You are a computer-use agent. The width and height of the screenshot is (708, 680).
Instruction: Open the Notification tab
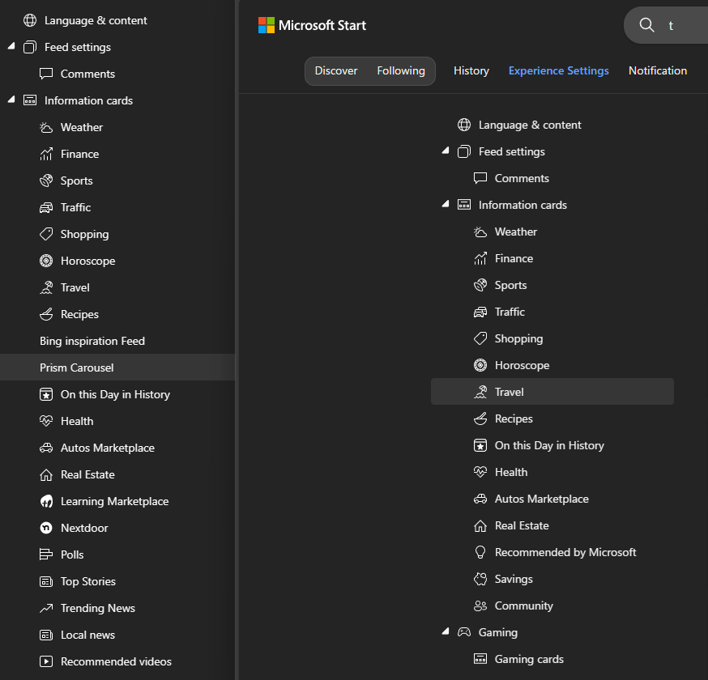(658, 71)
